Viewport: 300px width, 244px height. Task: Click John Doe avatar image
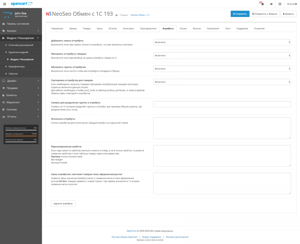(7, 14)
